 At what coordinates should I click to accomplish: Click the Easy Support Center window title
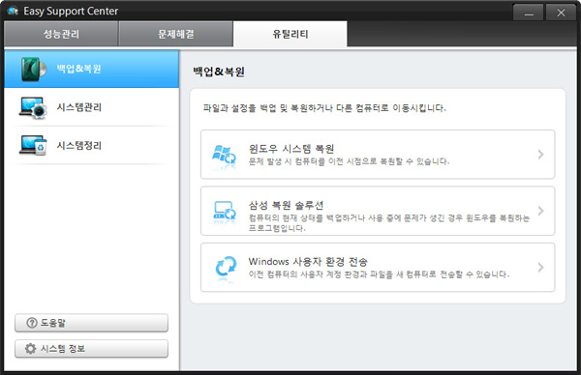(71, 11)
